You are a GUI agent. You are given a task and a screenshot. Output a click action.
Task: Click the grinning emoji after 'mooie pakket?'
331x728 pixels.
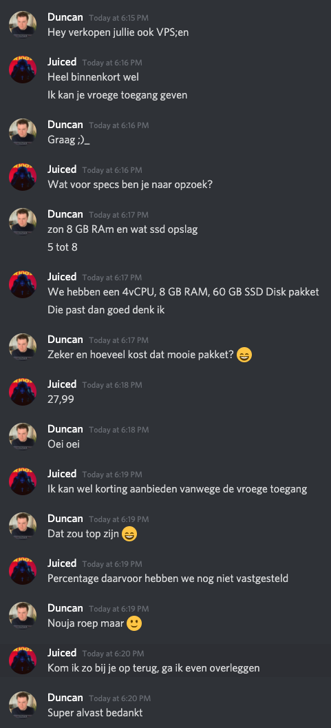click(244, 355)
